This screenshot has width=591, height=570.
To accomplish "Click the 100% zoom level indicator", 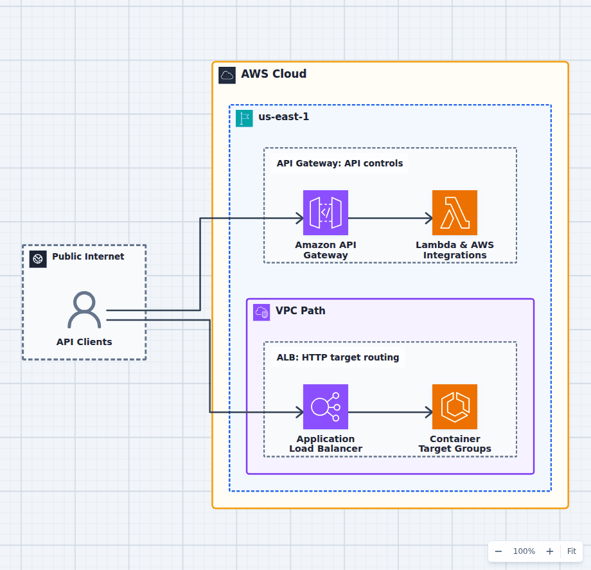I will 524,551.
